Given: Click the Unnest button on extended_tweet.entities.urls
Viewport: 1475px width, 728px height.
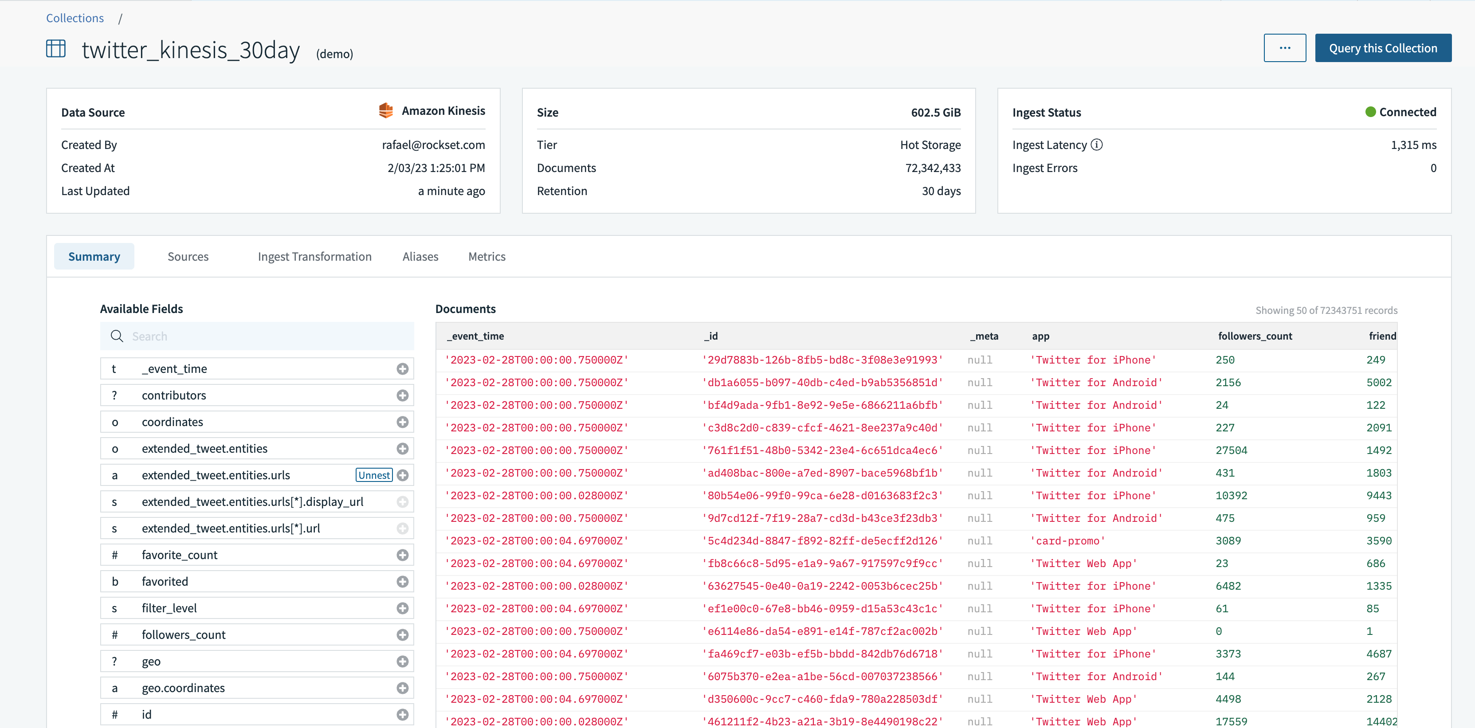Looking at the screenshot, I should (374, 475).
